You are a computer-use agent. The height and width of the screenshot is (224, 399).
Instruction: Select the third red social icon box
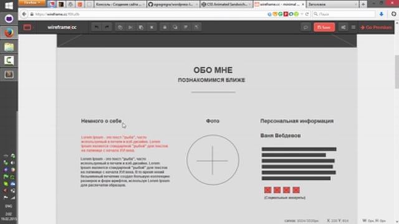click(287, 190)
